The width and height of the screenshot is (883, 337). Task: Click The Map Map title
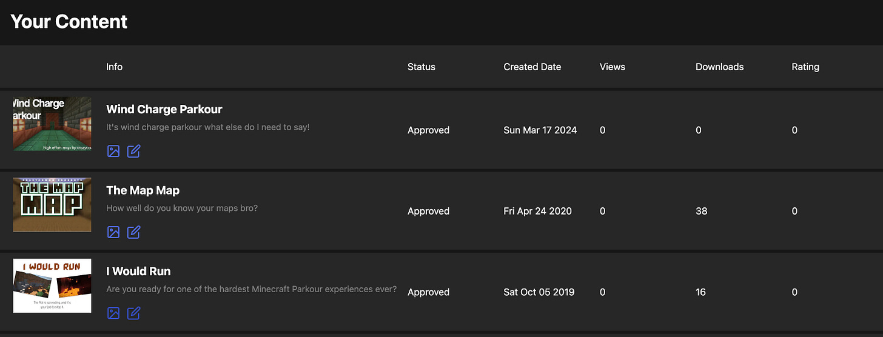pos(143,190)
